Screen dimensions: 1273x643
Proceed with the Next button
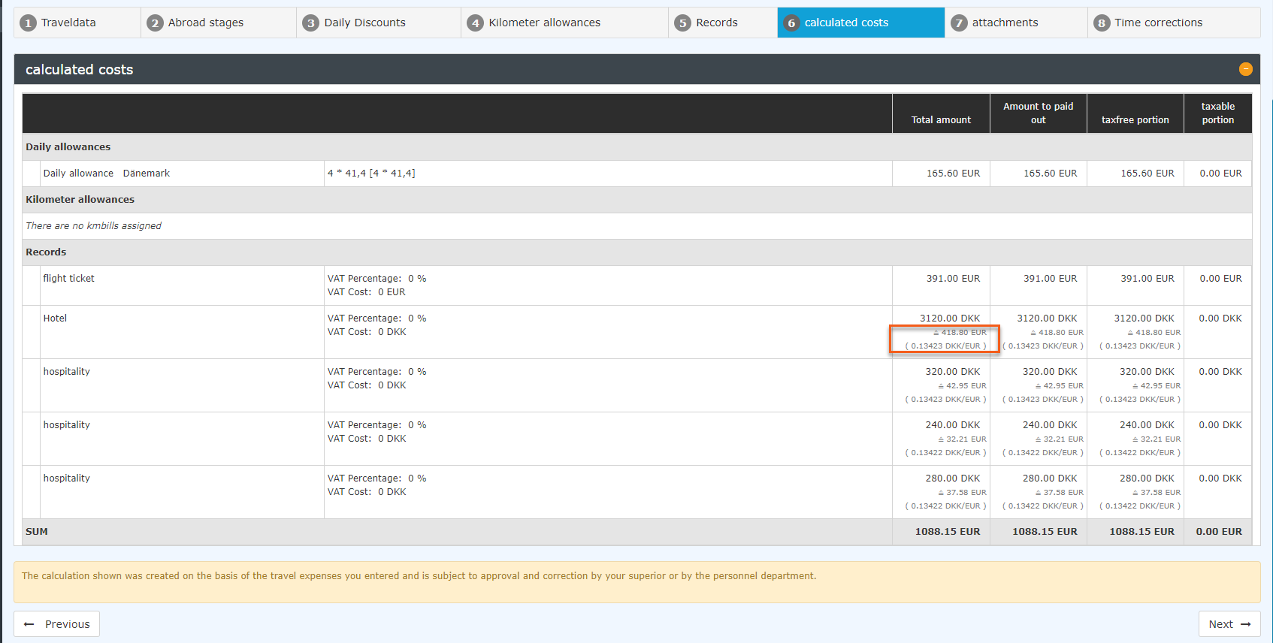pos(1229,624)
